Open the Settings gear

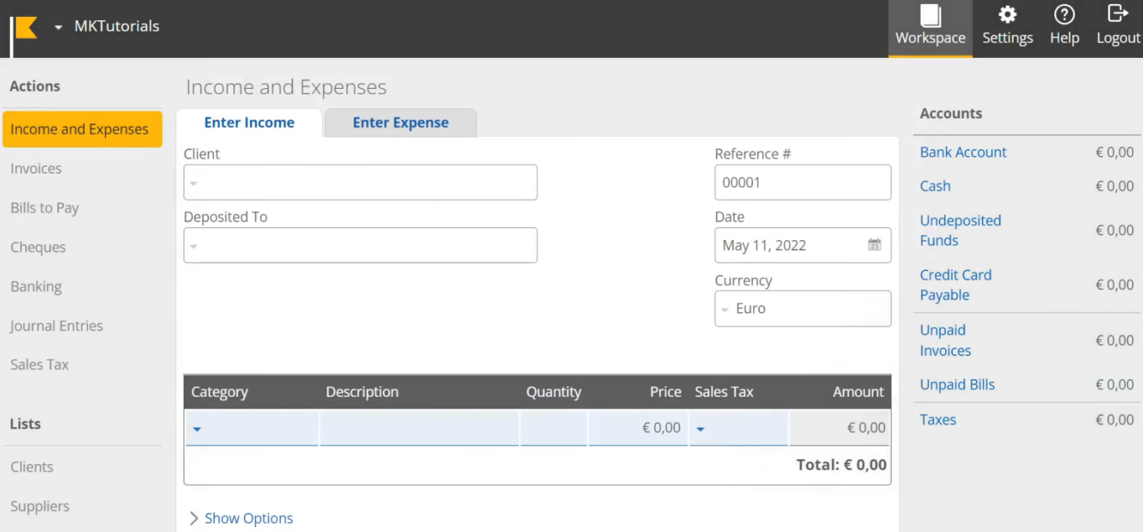click(1007, 25)
